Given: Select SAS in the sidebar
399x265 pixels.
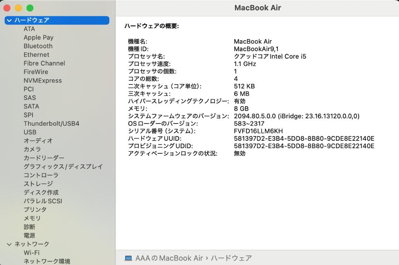Looking at the screenshot, I should 30,98.
